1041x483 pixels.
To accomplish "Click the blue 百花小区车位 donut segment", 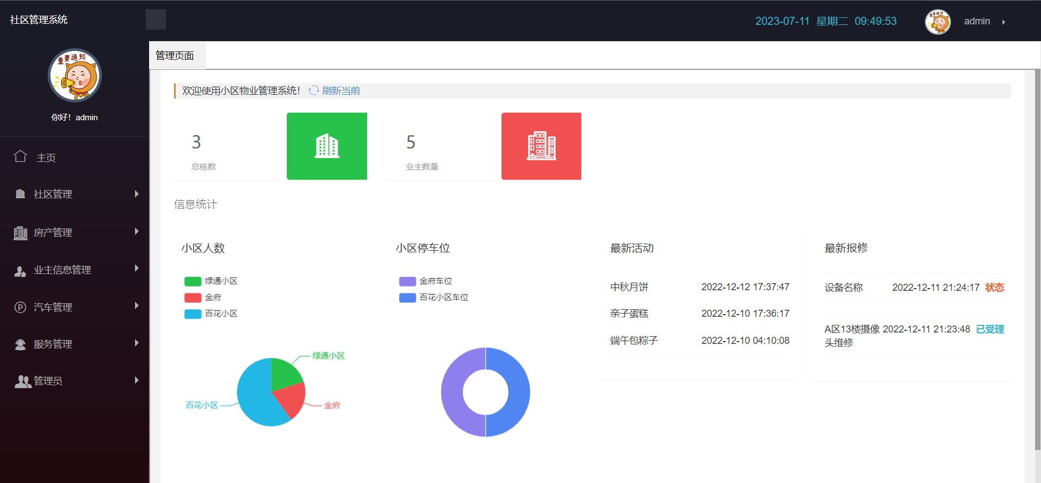I will pos(518,392).
